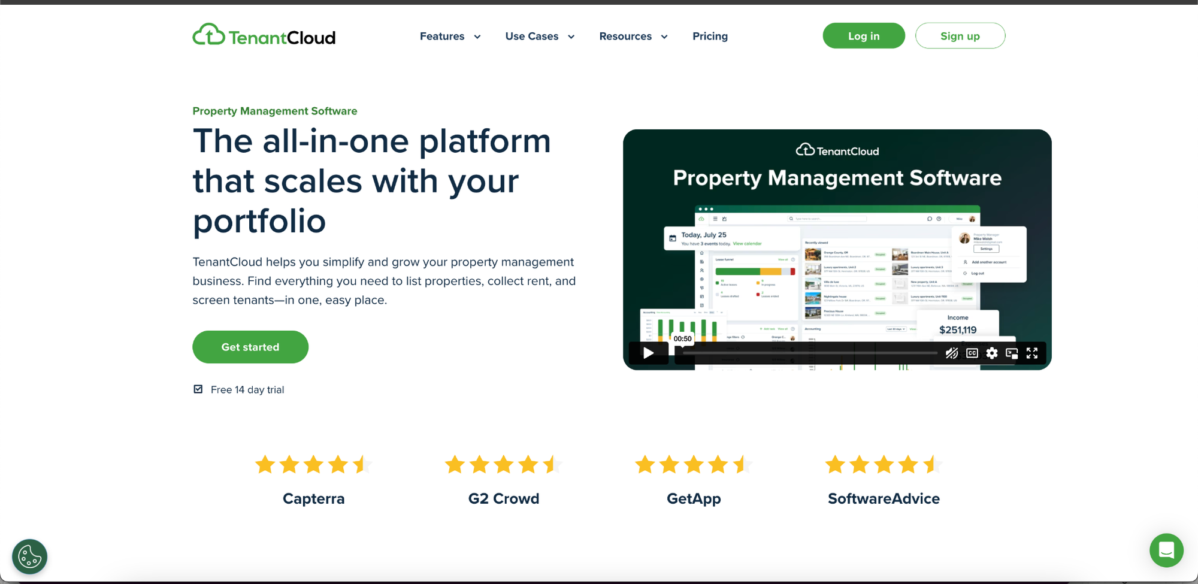Click the Capterra star rating
This screenshot has width=1198, height=584.
[x=313, y=464]
